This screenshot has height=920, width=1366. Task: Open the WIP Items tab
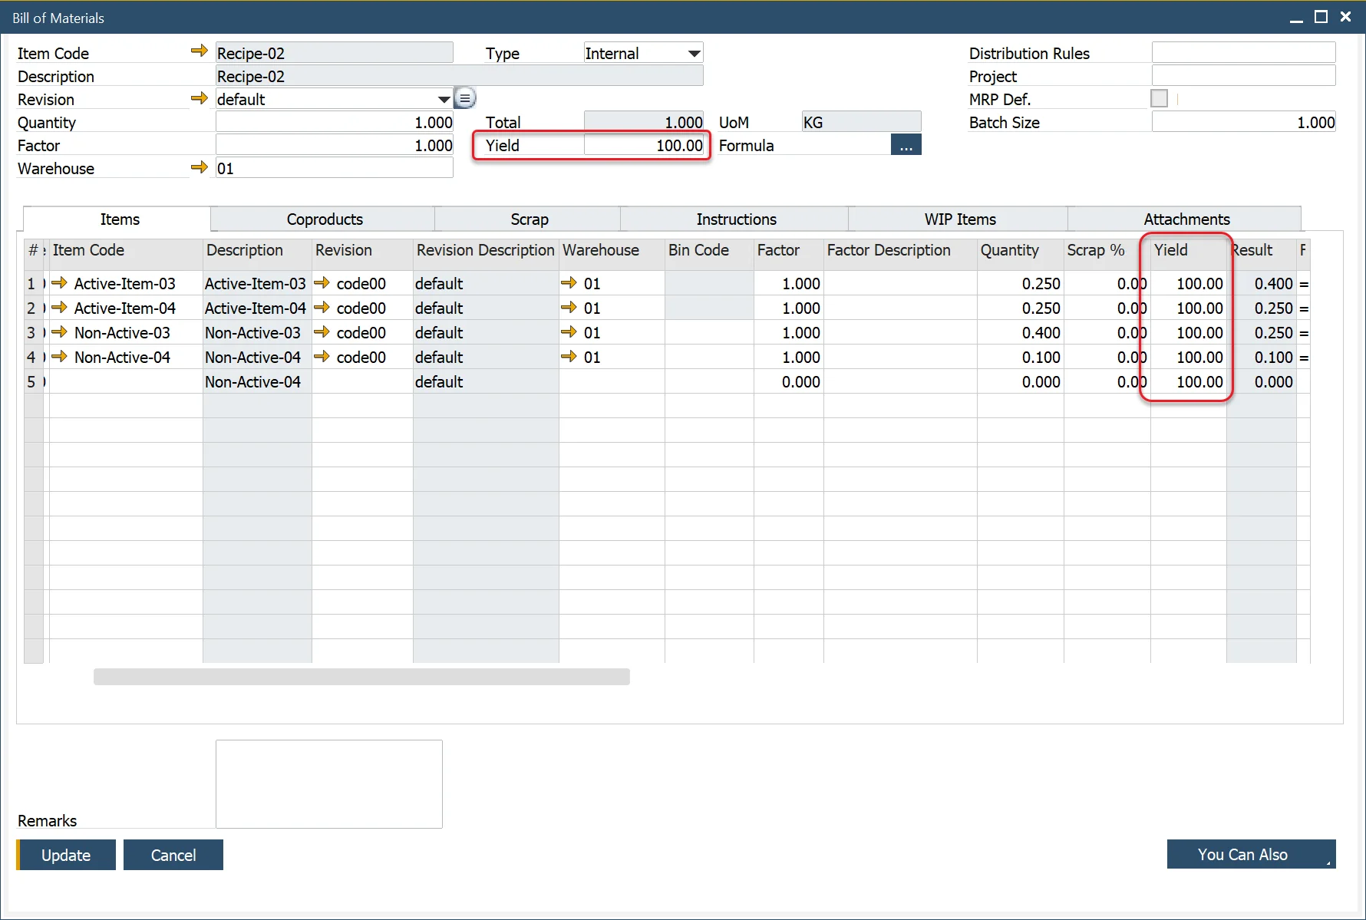pos(959,219)
